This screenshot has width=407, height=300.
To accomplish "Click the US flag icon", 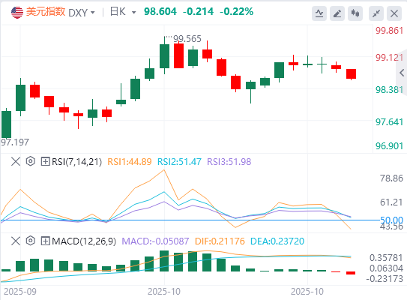I will 17,12.
